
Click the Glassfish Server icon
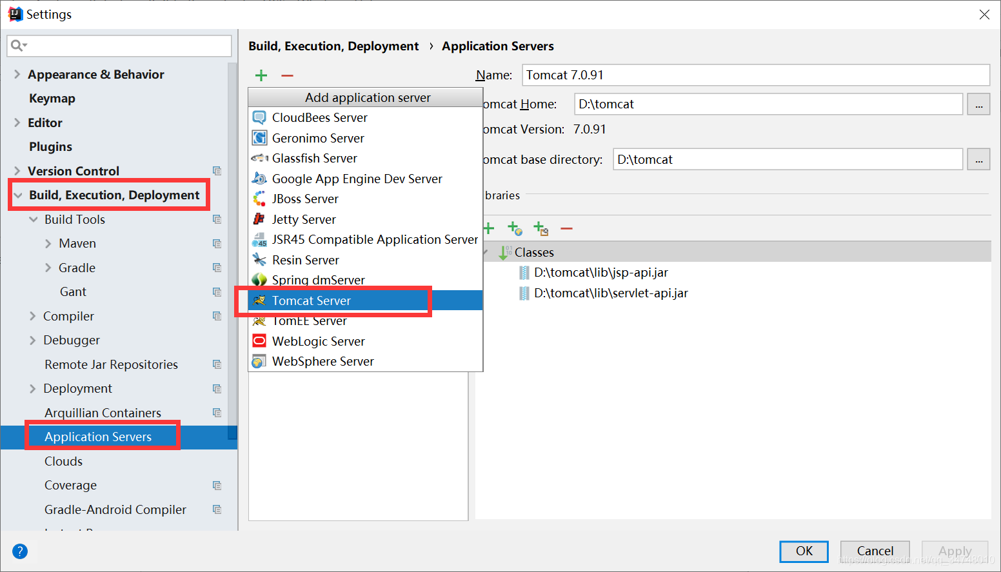click(x=259, y=158)
